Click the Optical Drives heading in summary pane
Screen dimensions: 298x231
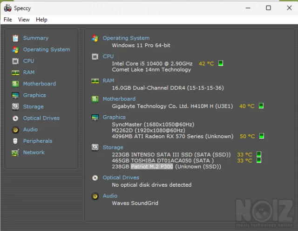point(121,177)
